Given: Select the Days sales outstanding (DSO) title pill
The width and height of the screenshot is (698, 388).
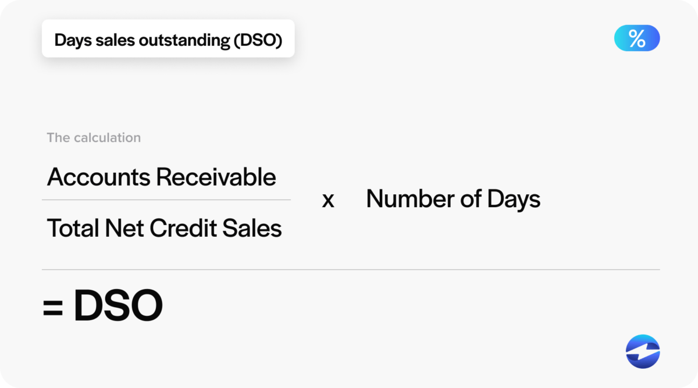Looking at the screenshot, I should point(168,39).
